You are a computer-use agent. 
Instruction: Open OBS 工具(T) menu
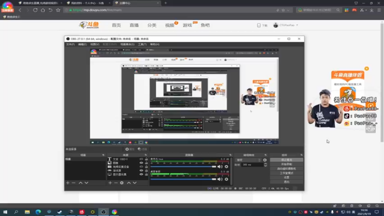[142, 44]
